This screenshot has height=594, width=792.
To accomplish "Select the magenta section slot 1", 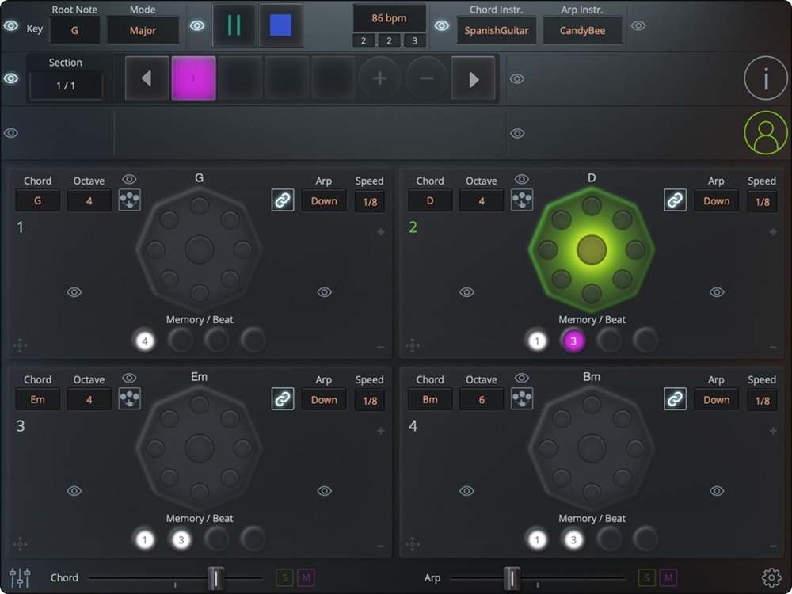I will point(194,78).
